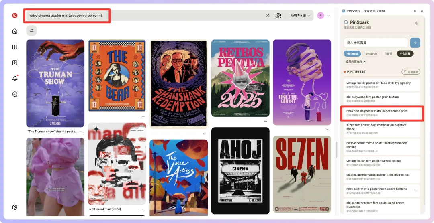Screen dimensions: 434x223
Task: Select keyword "classic horror movie poster nostalgic moody lighting"
Action: click(382, 147)
